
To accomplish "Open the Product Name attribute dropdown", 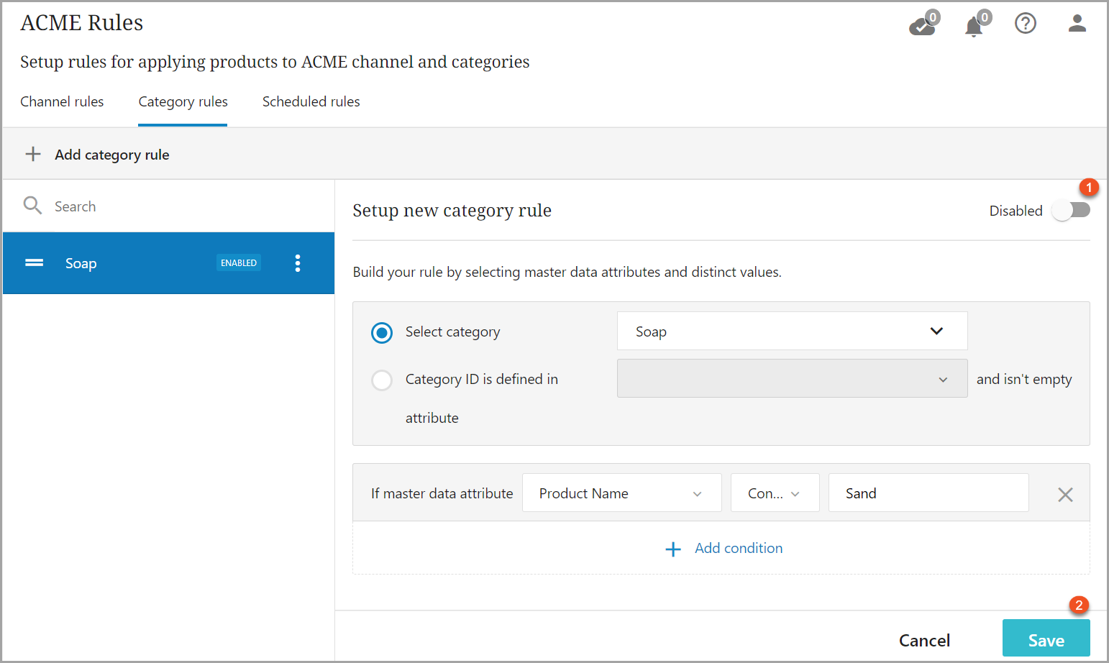I will 621,493.
